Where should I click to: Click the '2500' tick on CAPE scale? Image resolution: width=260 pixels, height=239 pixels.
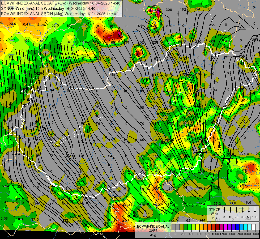point(239,234)
